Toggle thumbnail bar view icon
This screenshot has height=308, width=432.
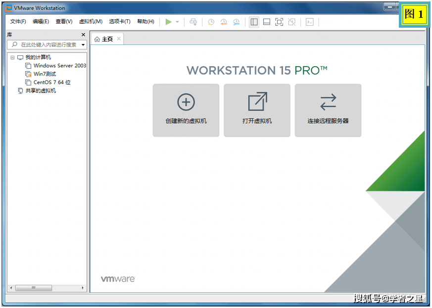point(267,22)
